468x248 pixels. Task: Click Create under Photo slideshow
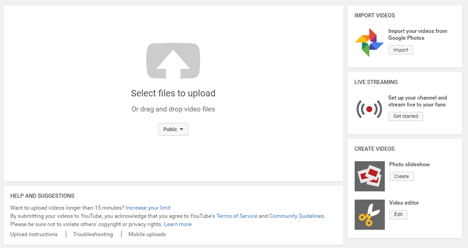point(401,176)
